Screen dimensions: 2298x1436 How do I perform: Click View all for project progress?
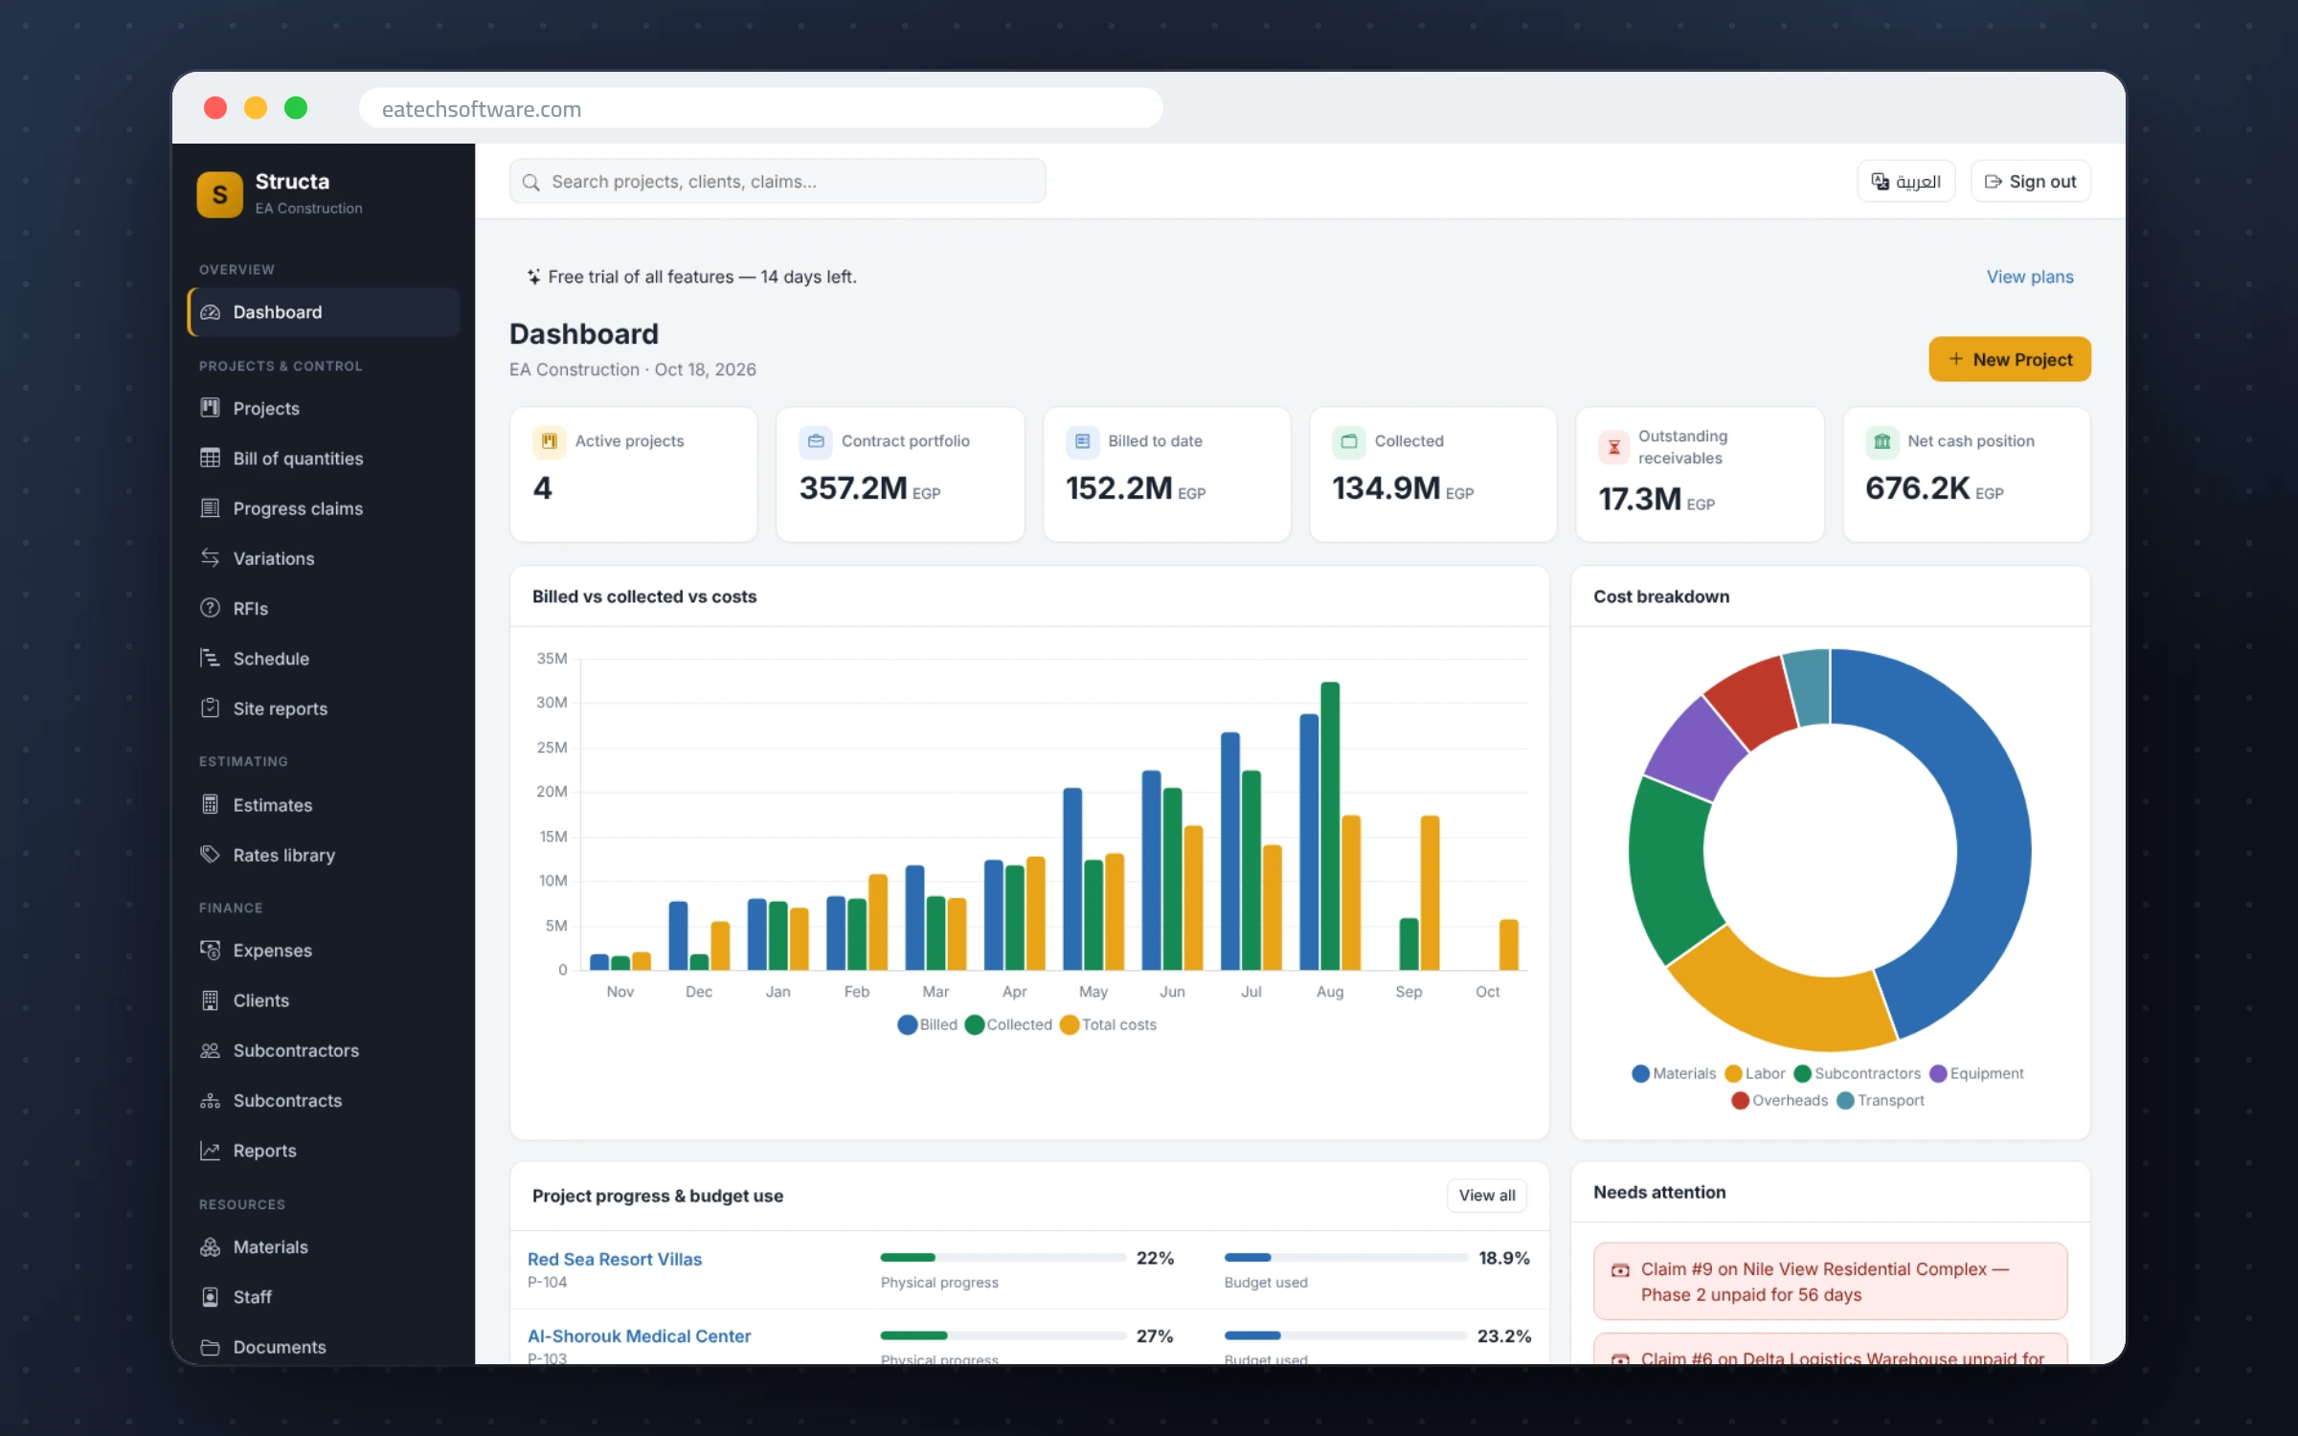click(1487, 1195)
